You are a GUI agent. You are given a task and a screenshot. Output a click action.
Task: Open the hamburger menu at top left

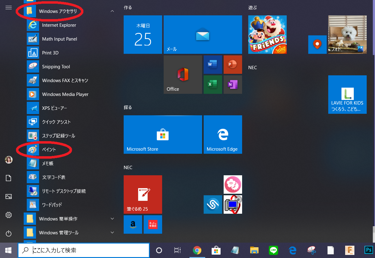point(9,8)
